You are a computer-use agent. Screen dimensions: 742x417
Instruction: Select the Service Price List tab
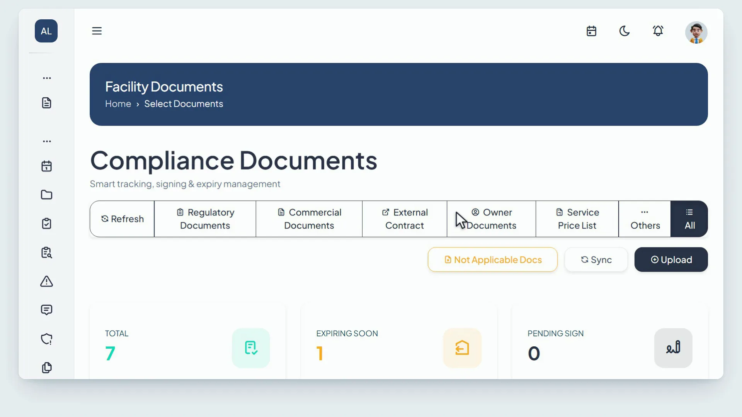pos(577,219)
